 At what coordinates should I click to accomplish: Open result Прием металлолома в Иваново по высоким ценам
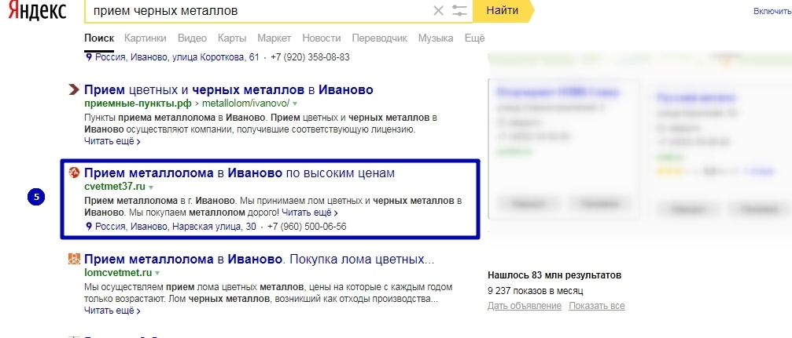(239, 173)
